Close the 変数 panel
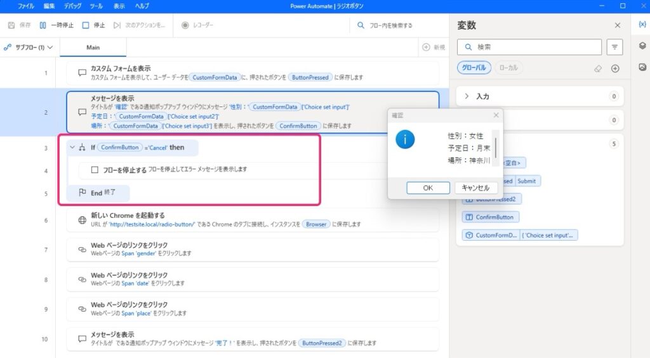The height and width of the screenshot is (358, 650). point(617,25)
